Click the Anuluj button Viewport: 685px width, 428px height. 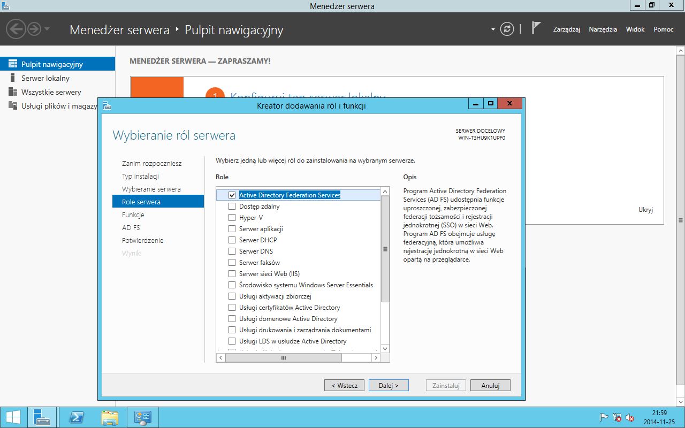[490, 385]
